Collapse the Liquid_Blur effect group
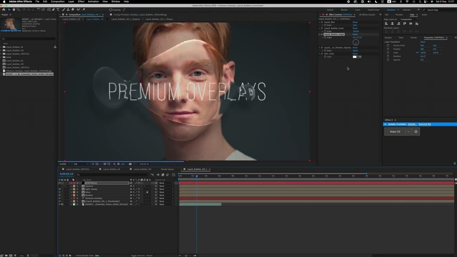 pos(320,22)
